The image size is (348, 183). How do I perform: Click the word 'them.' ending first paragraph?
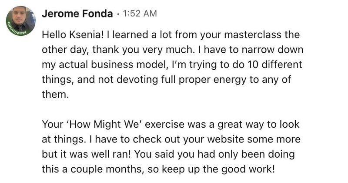55,94
